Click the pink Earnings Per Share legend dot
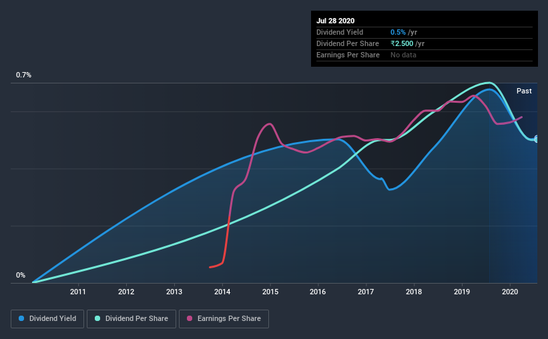Image resolution: width=548 pixels, height=339 pixels. click(190, 318)
